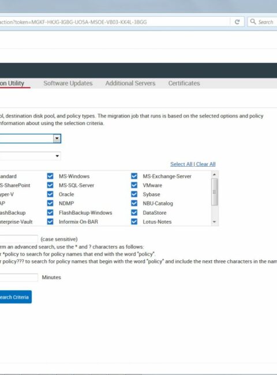Viewport: 277px width, 375px height.
Task: Toggle the Oracle checkbox
Action: (50, 194)
